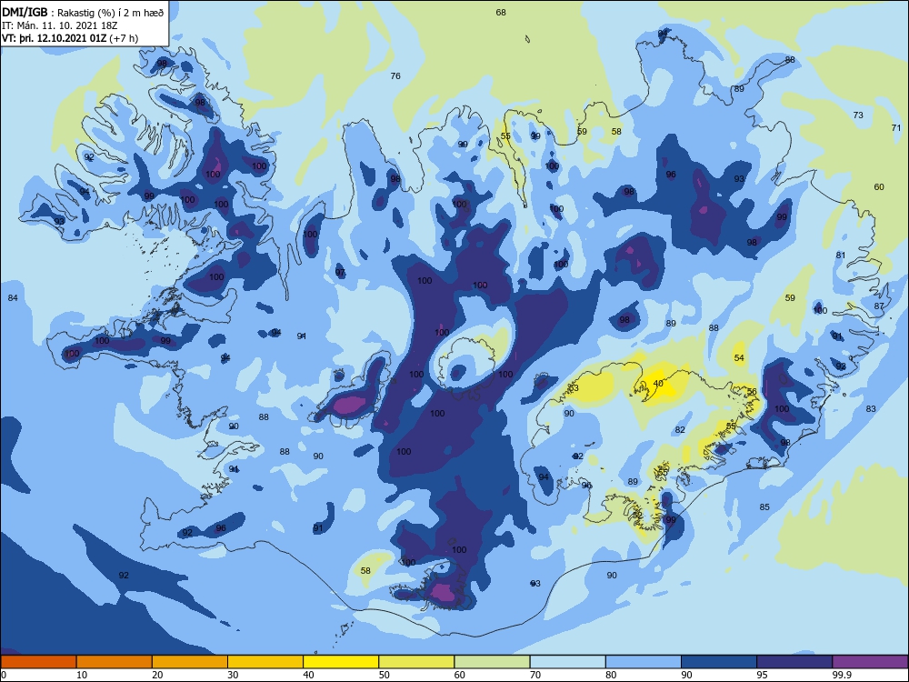Click the purple above-99.9 legend swatch
Screen dimensions: 909x682
[x=870, y=662]
